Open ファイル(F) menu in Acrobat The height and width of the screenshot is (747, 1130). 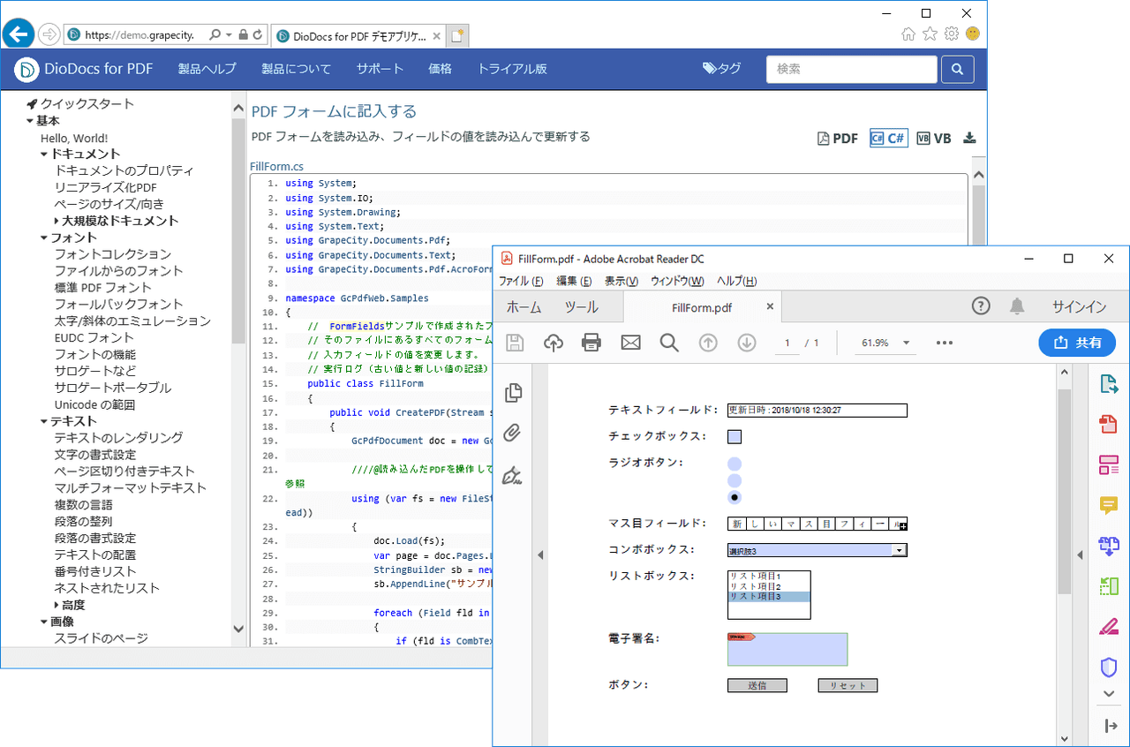521,281
